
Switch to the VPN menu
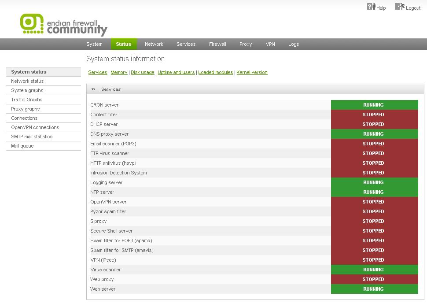coord(270,44)
